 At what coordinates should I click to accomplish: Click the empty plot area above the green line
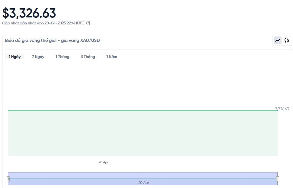(143, 86)
